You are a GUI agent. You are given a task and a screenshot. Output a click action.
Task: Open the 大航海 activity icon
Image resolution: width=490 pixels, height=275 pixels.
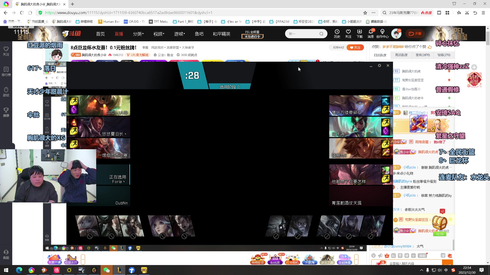click(310, 259)
